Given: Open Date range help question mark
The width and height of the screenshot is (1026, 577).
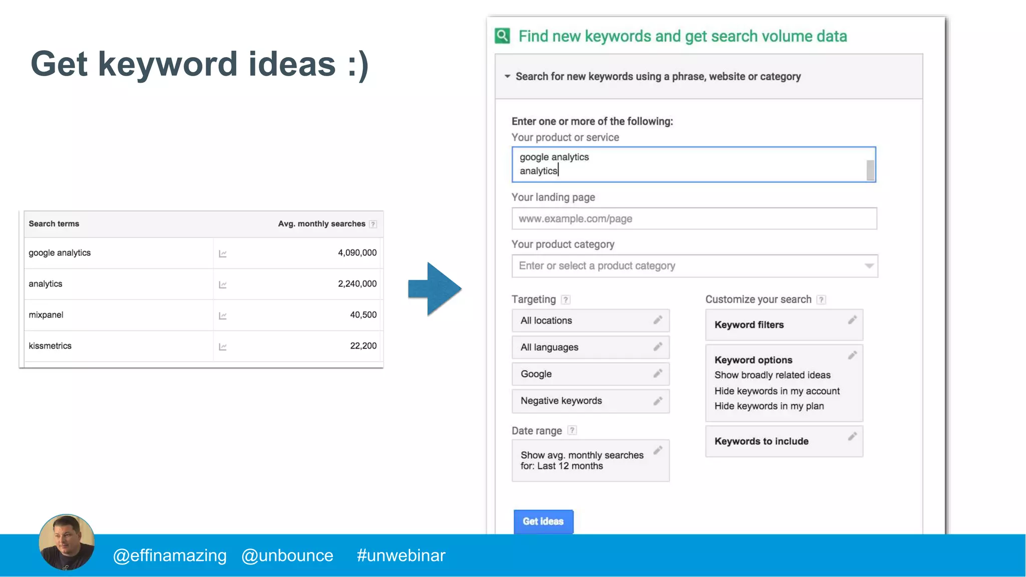Looking at the screenshot, I should pos(572,430).
